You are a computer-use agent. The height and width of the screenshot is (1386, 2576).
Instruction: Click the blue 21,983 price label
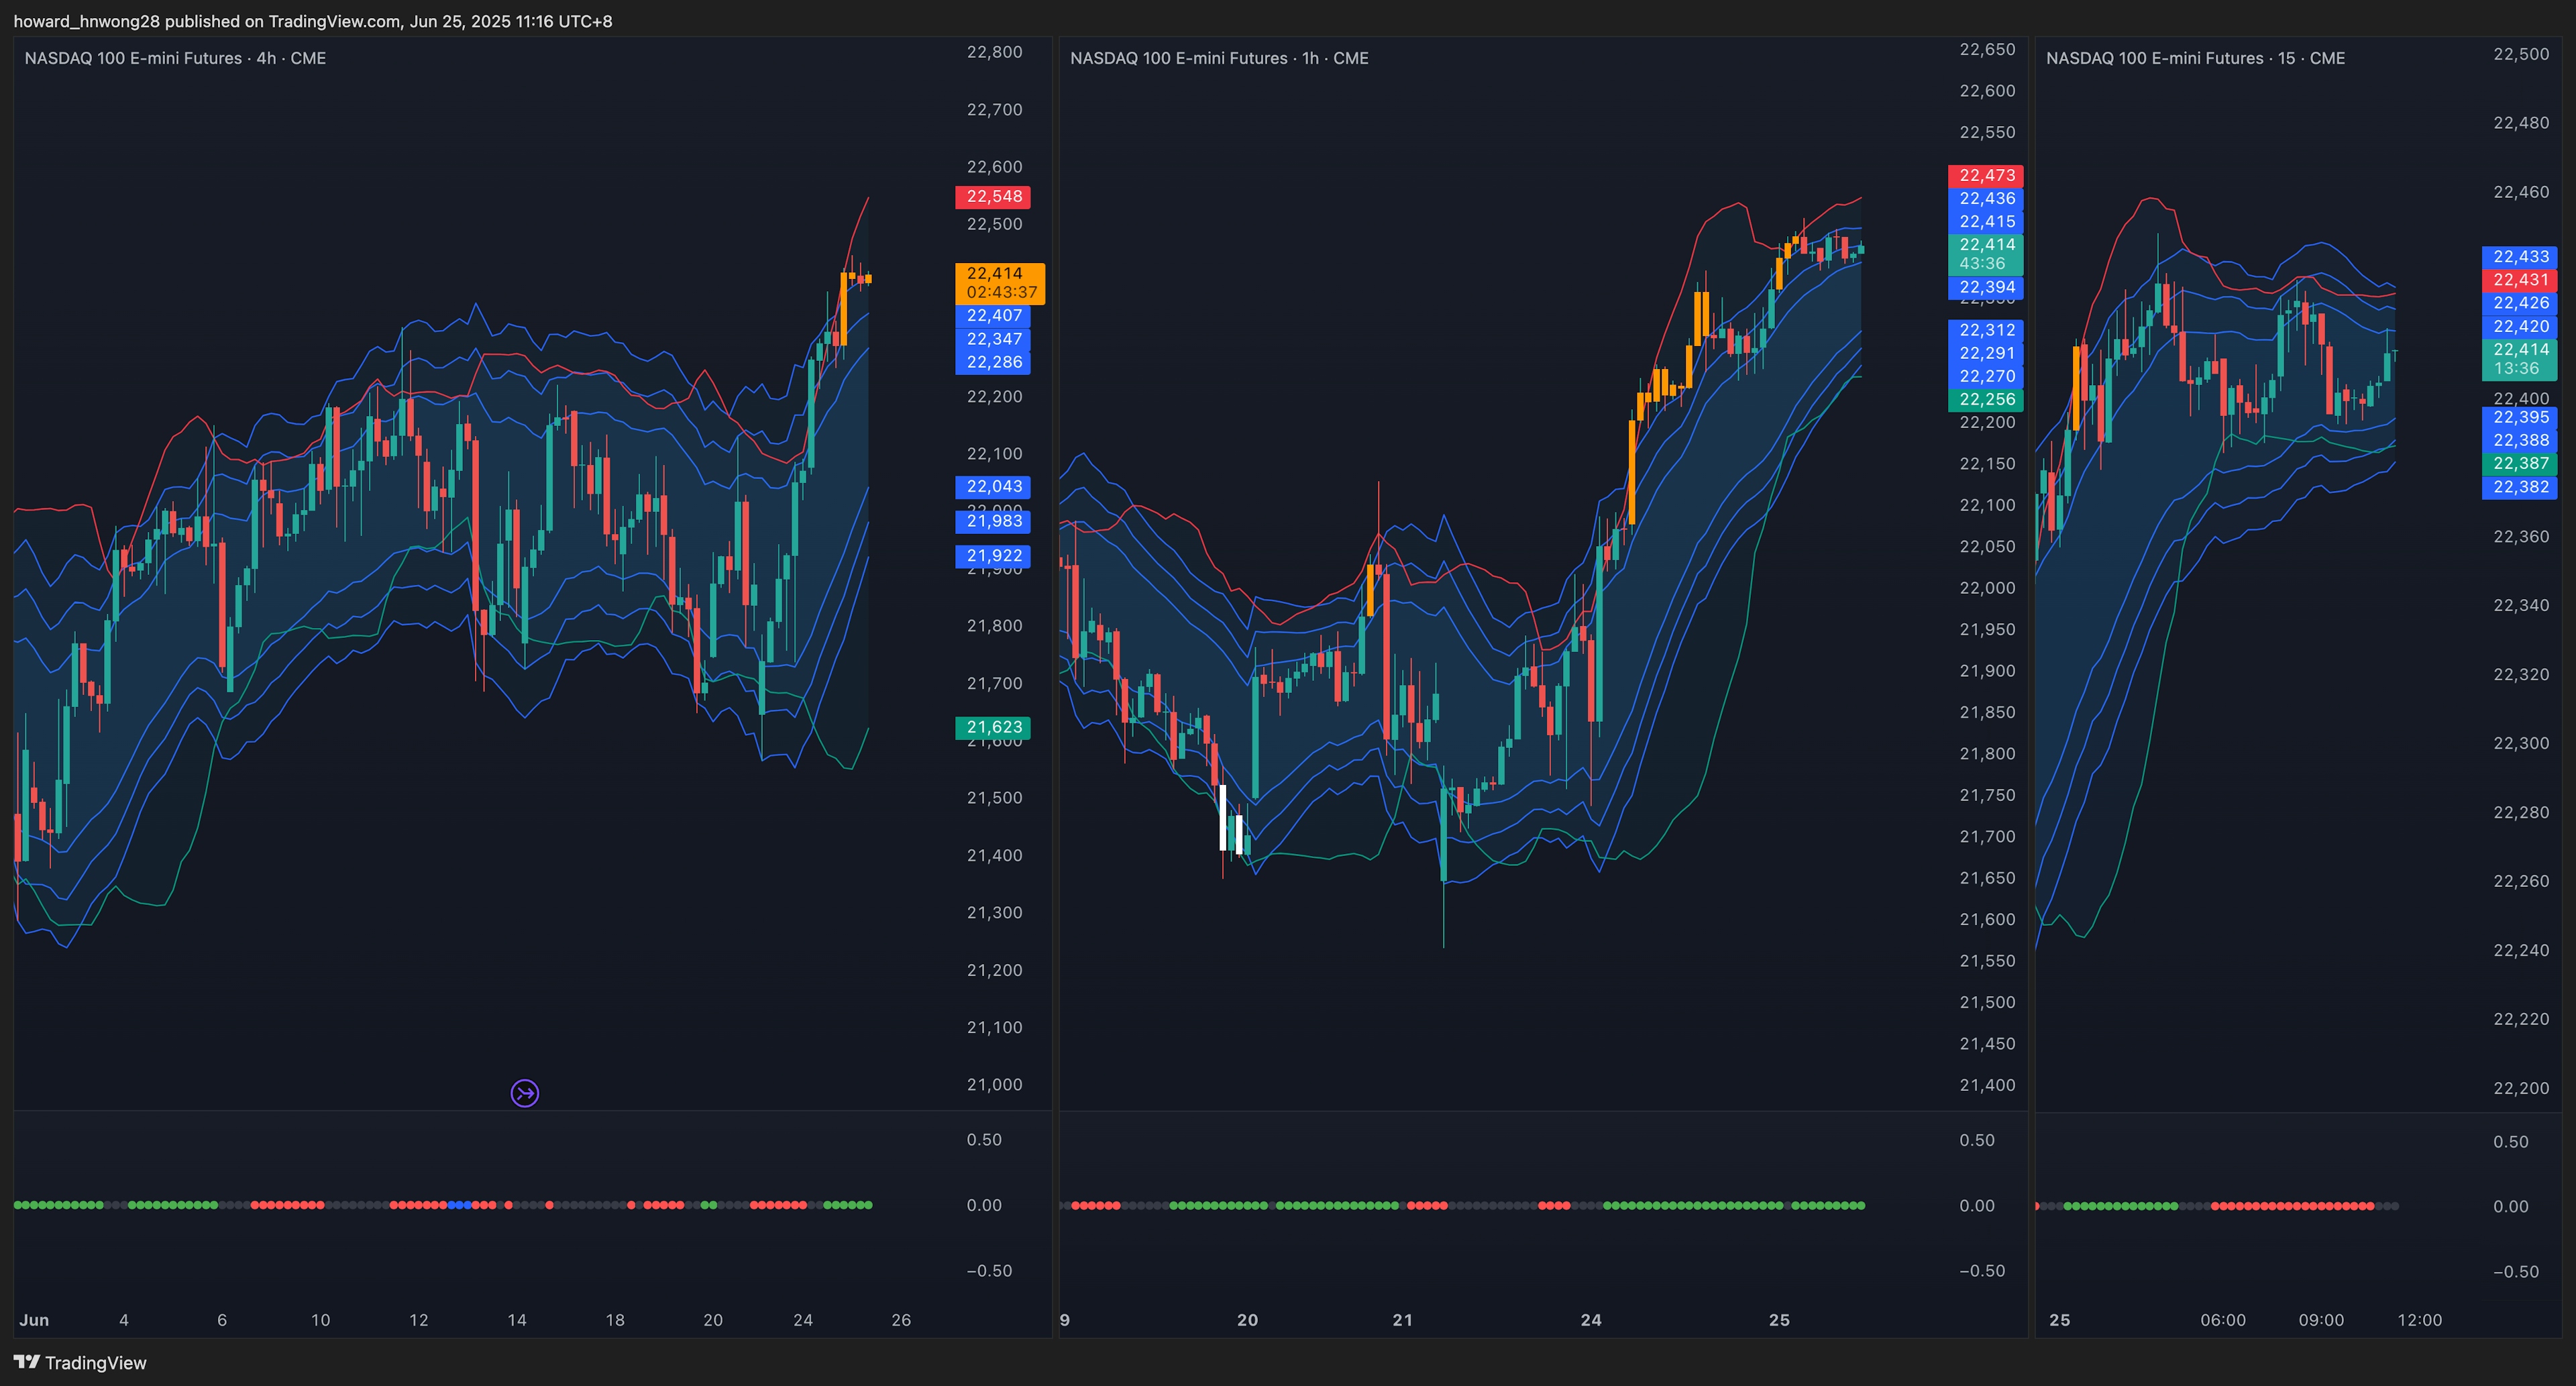point(993,521)
